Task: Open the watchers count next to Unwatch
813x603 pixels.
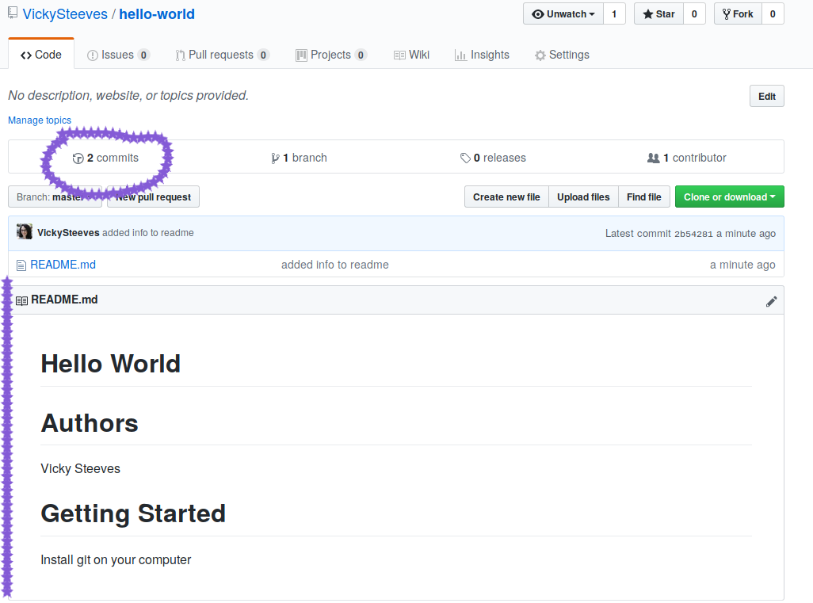Action: (614, 14)
